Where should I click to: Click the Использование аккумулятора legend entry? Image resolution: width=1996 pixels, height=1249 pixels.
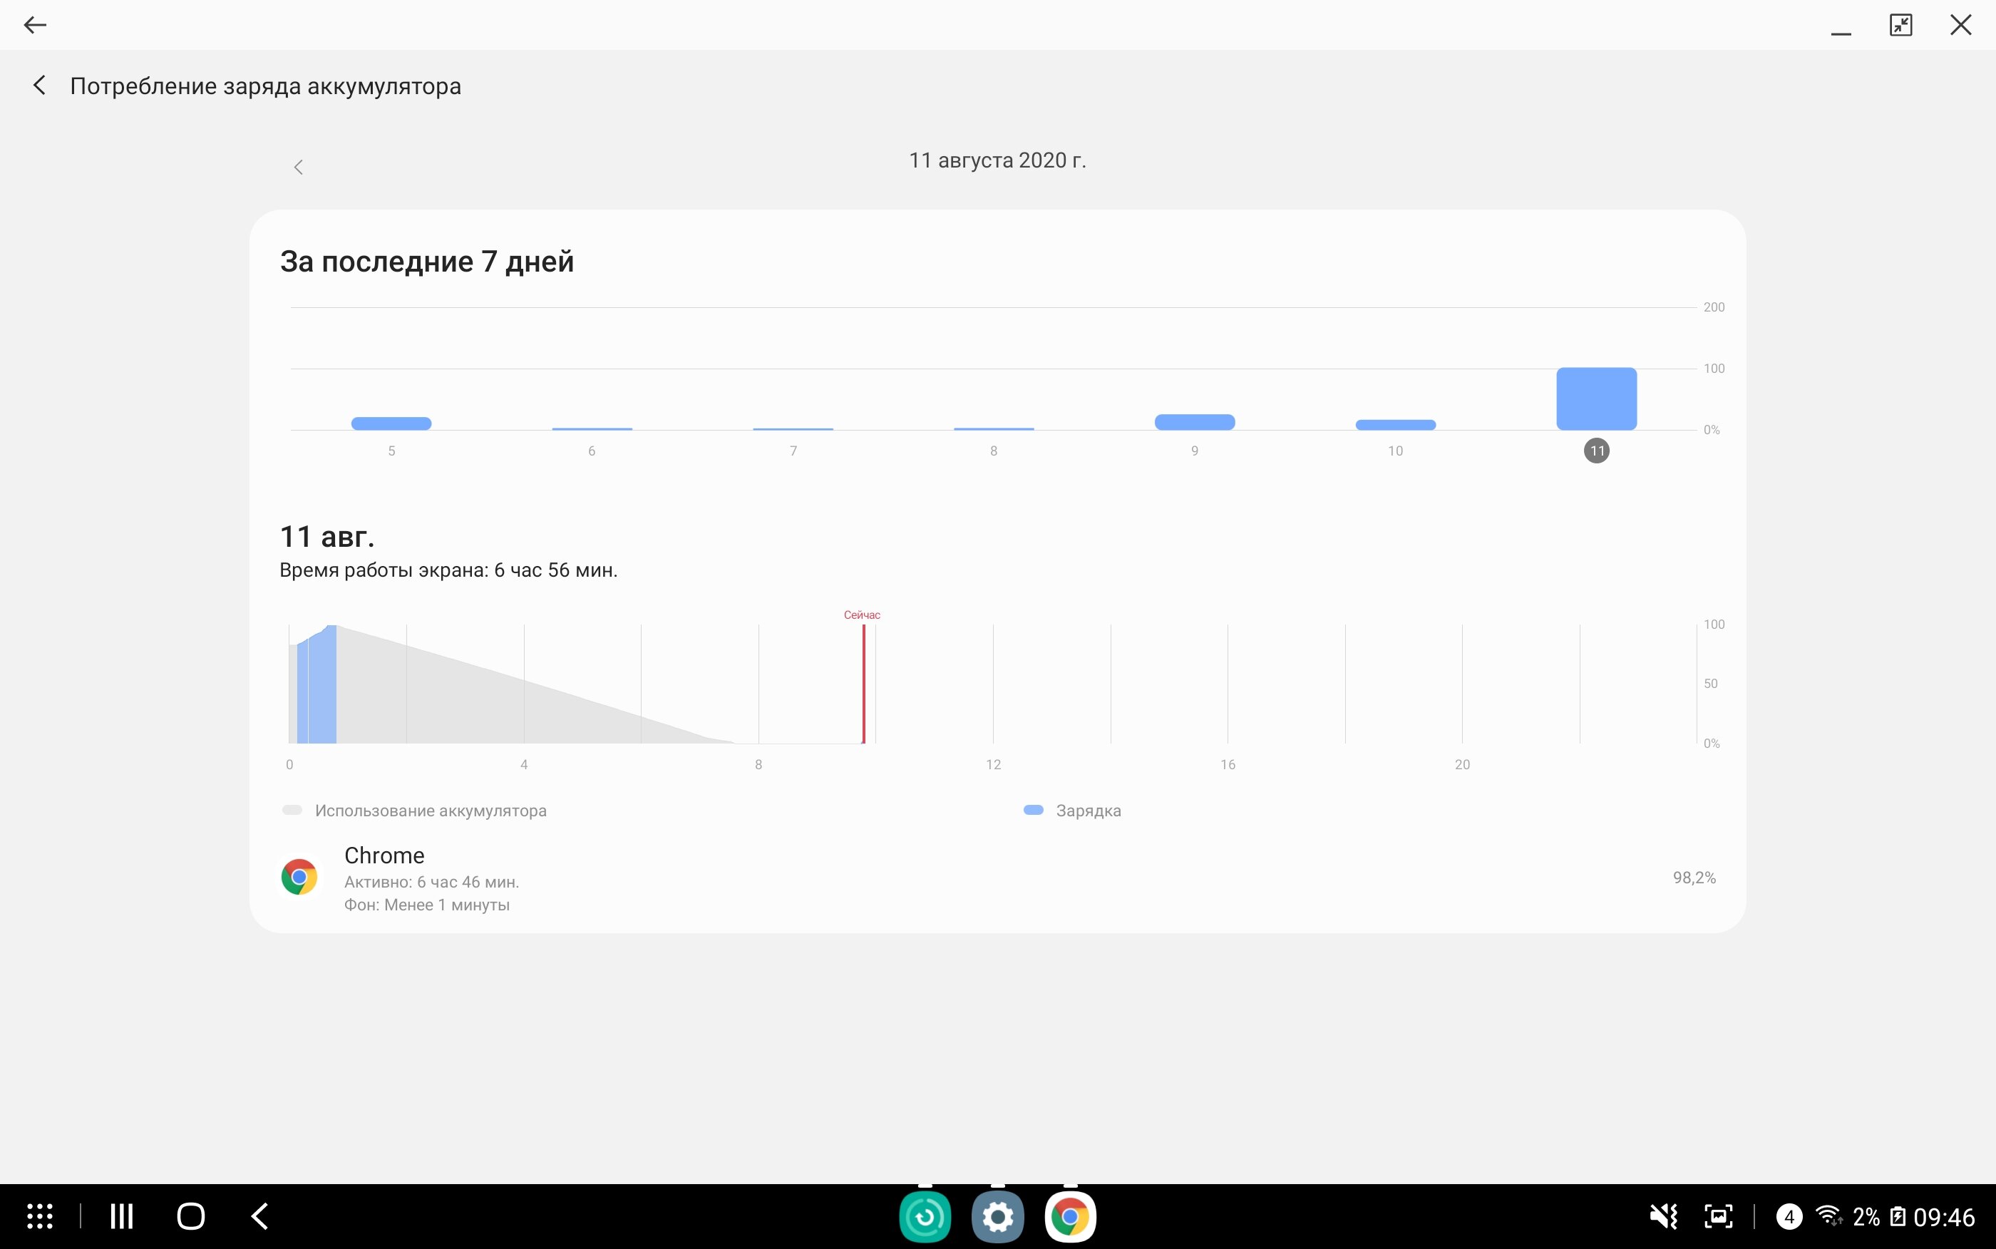click(x=413, y=811)
